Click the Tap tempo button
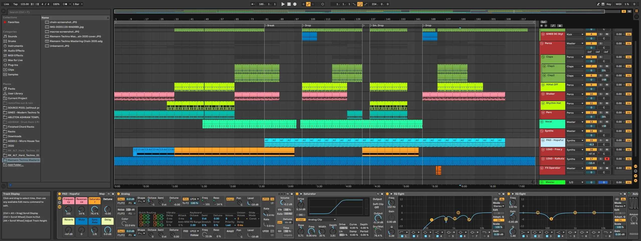Image resolution: width=641 pixels, height=241 pixels. coord(15,4)
